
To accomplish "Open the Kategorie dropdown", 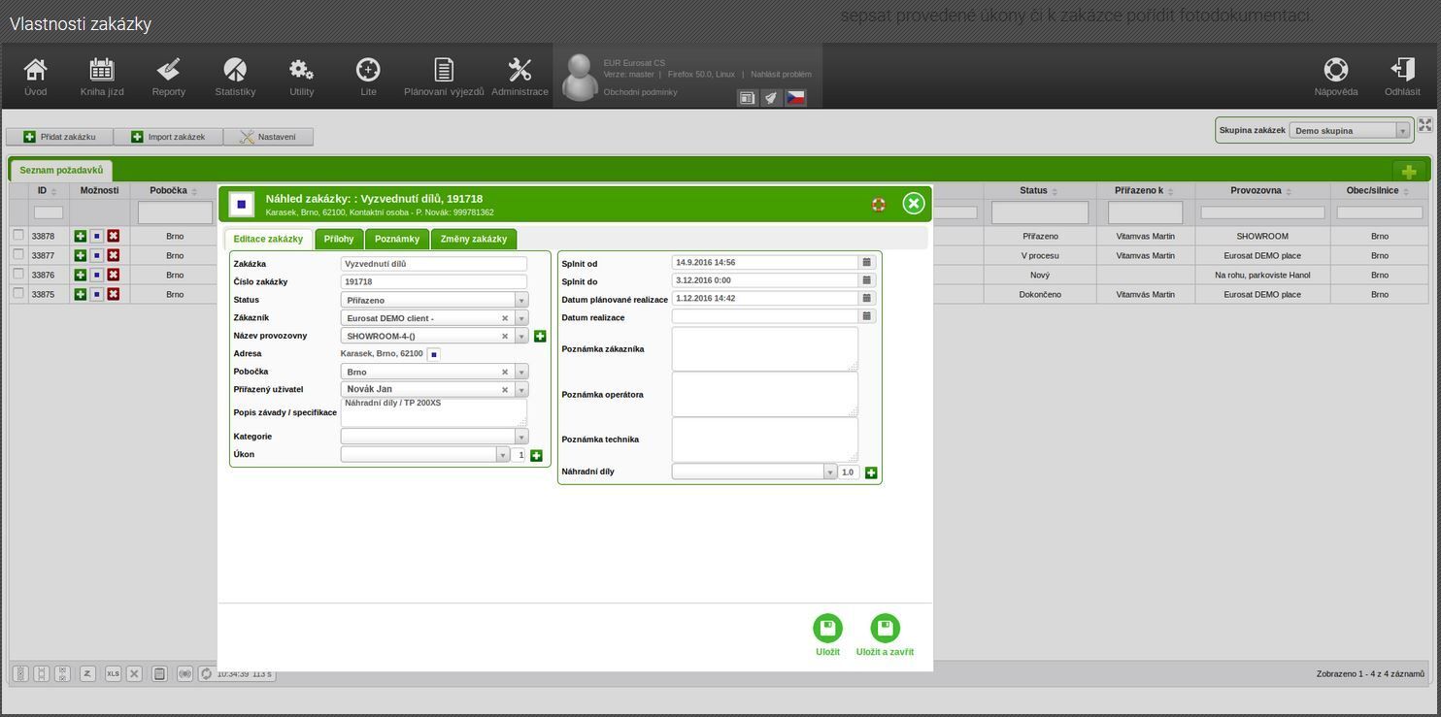I will (x=521, y=438).
